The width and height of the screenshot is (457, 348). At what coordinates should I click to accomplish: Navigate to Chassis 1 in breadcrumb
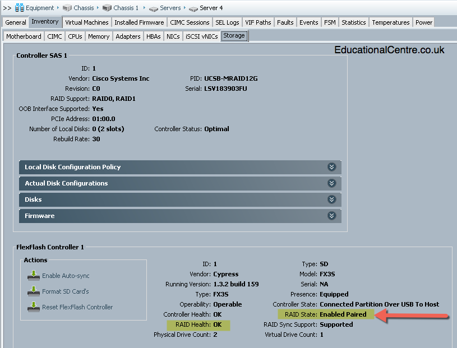click(126, 8)
